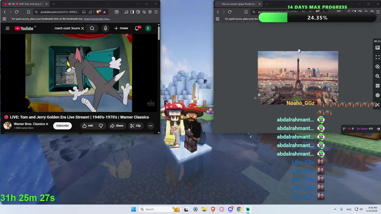This screenshot has height=214, width=381.
Task: Open a new tab in YouTube window
Action: pyautogui.click(x=54, y=4)
